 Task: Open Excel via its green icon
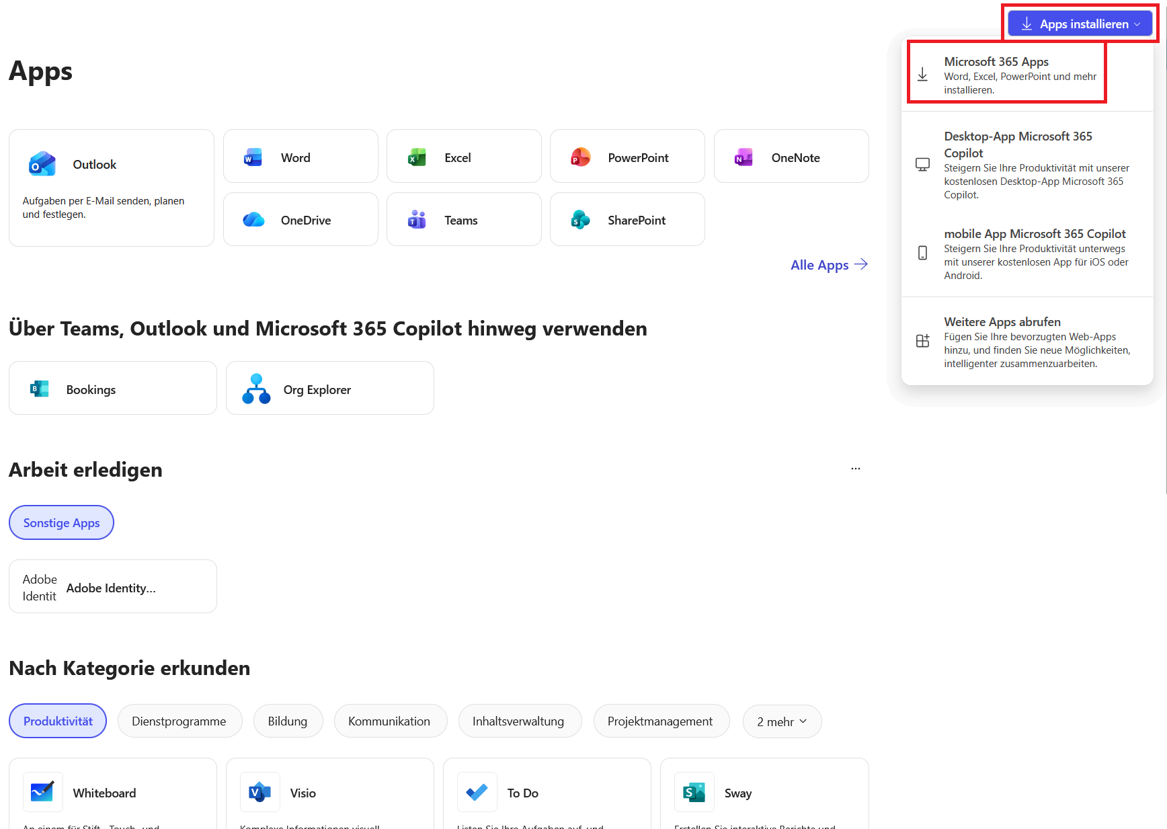417,157
